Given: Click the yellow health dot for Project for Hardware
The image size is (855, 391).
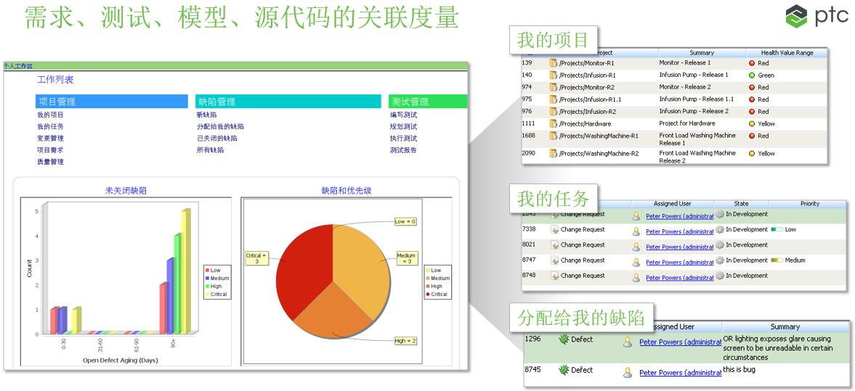Looking at the screenshot, I should coord(753,123).
